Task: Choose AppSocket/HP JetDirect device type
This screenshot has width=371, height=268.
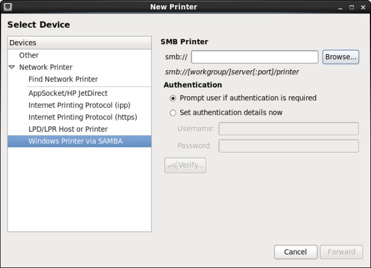Action: (x=68, y=93)
